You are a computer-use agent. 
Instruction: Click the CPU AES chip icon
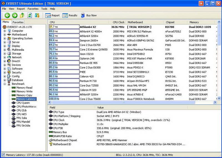pos(14,114)
